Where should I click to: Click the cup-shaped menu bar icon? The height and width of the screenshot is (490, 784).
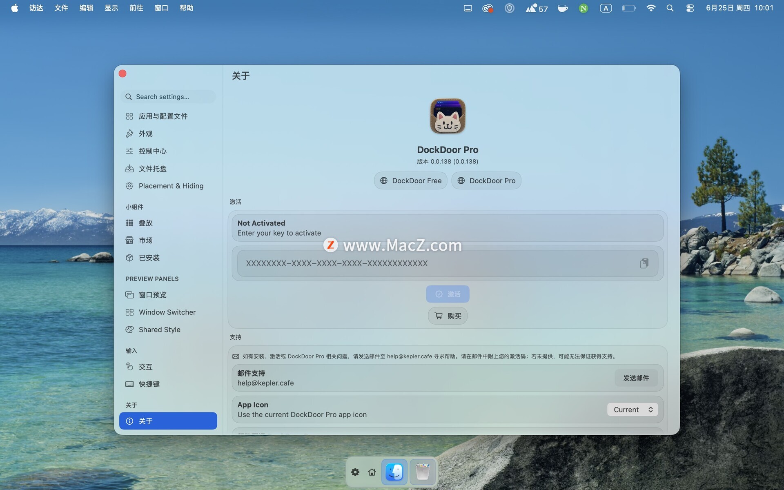[x=563, y=8]
